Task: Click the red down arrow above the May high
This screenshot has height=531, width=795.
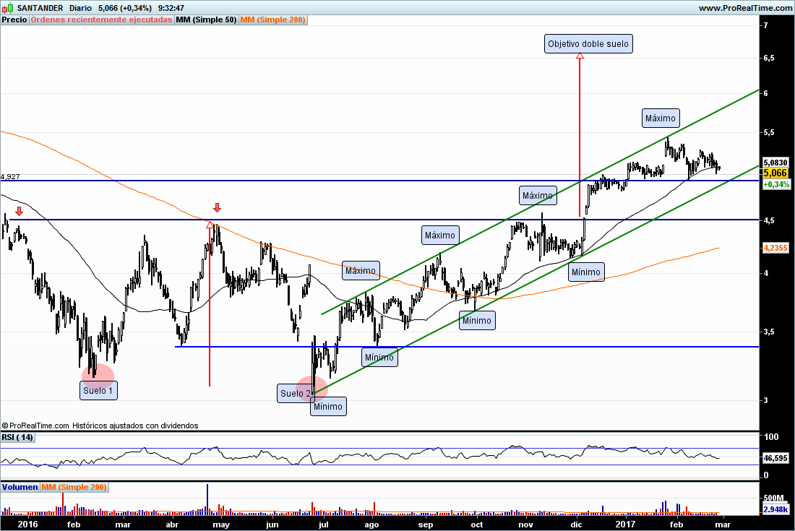Action: pyautogui.click(x=217, y=207)
